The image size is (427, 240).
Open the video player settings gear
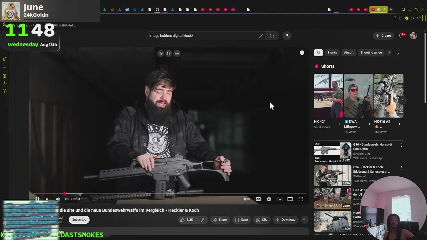tap(269, 199)
